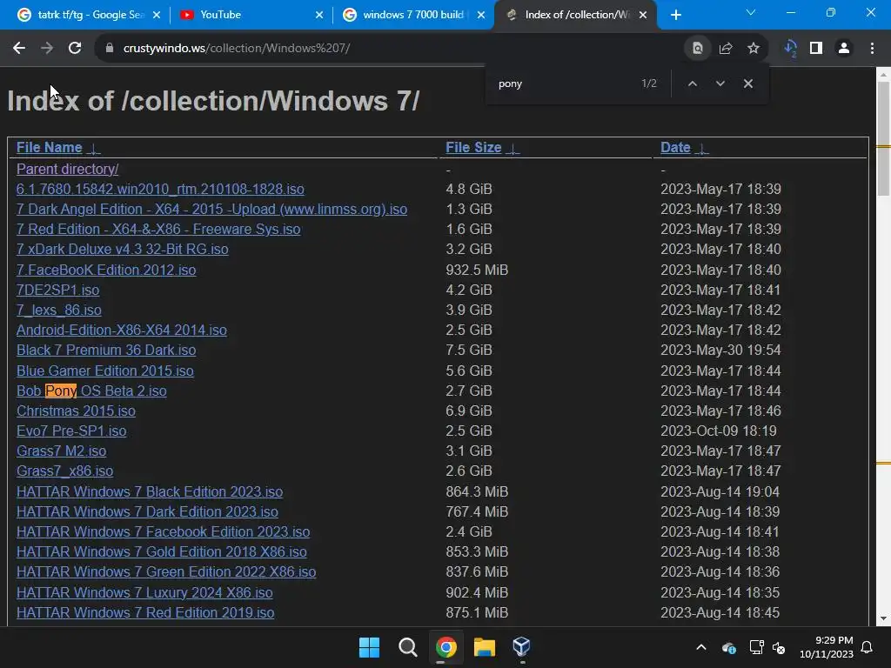Open the Windows Start menu
The image size is (891, 668).
tap(369, 647)
